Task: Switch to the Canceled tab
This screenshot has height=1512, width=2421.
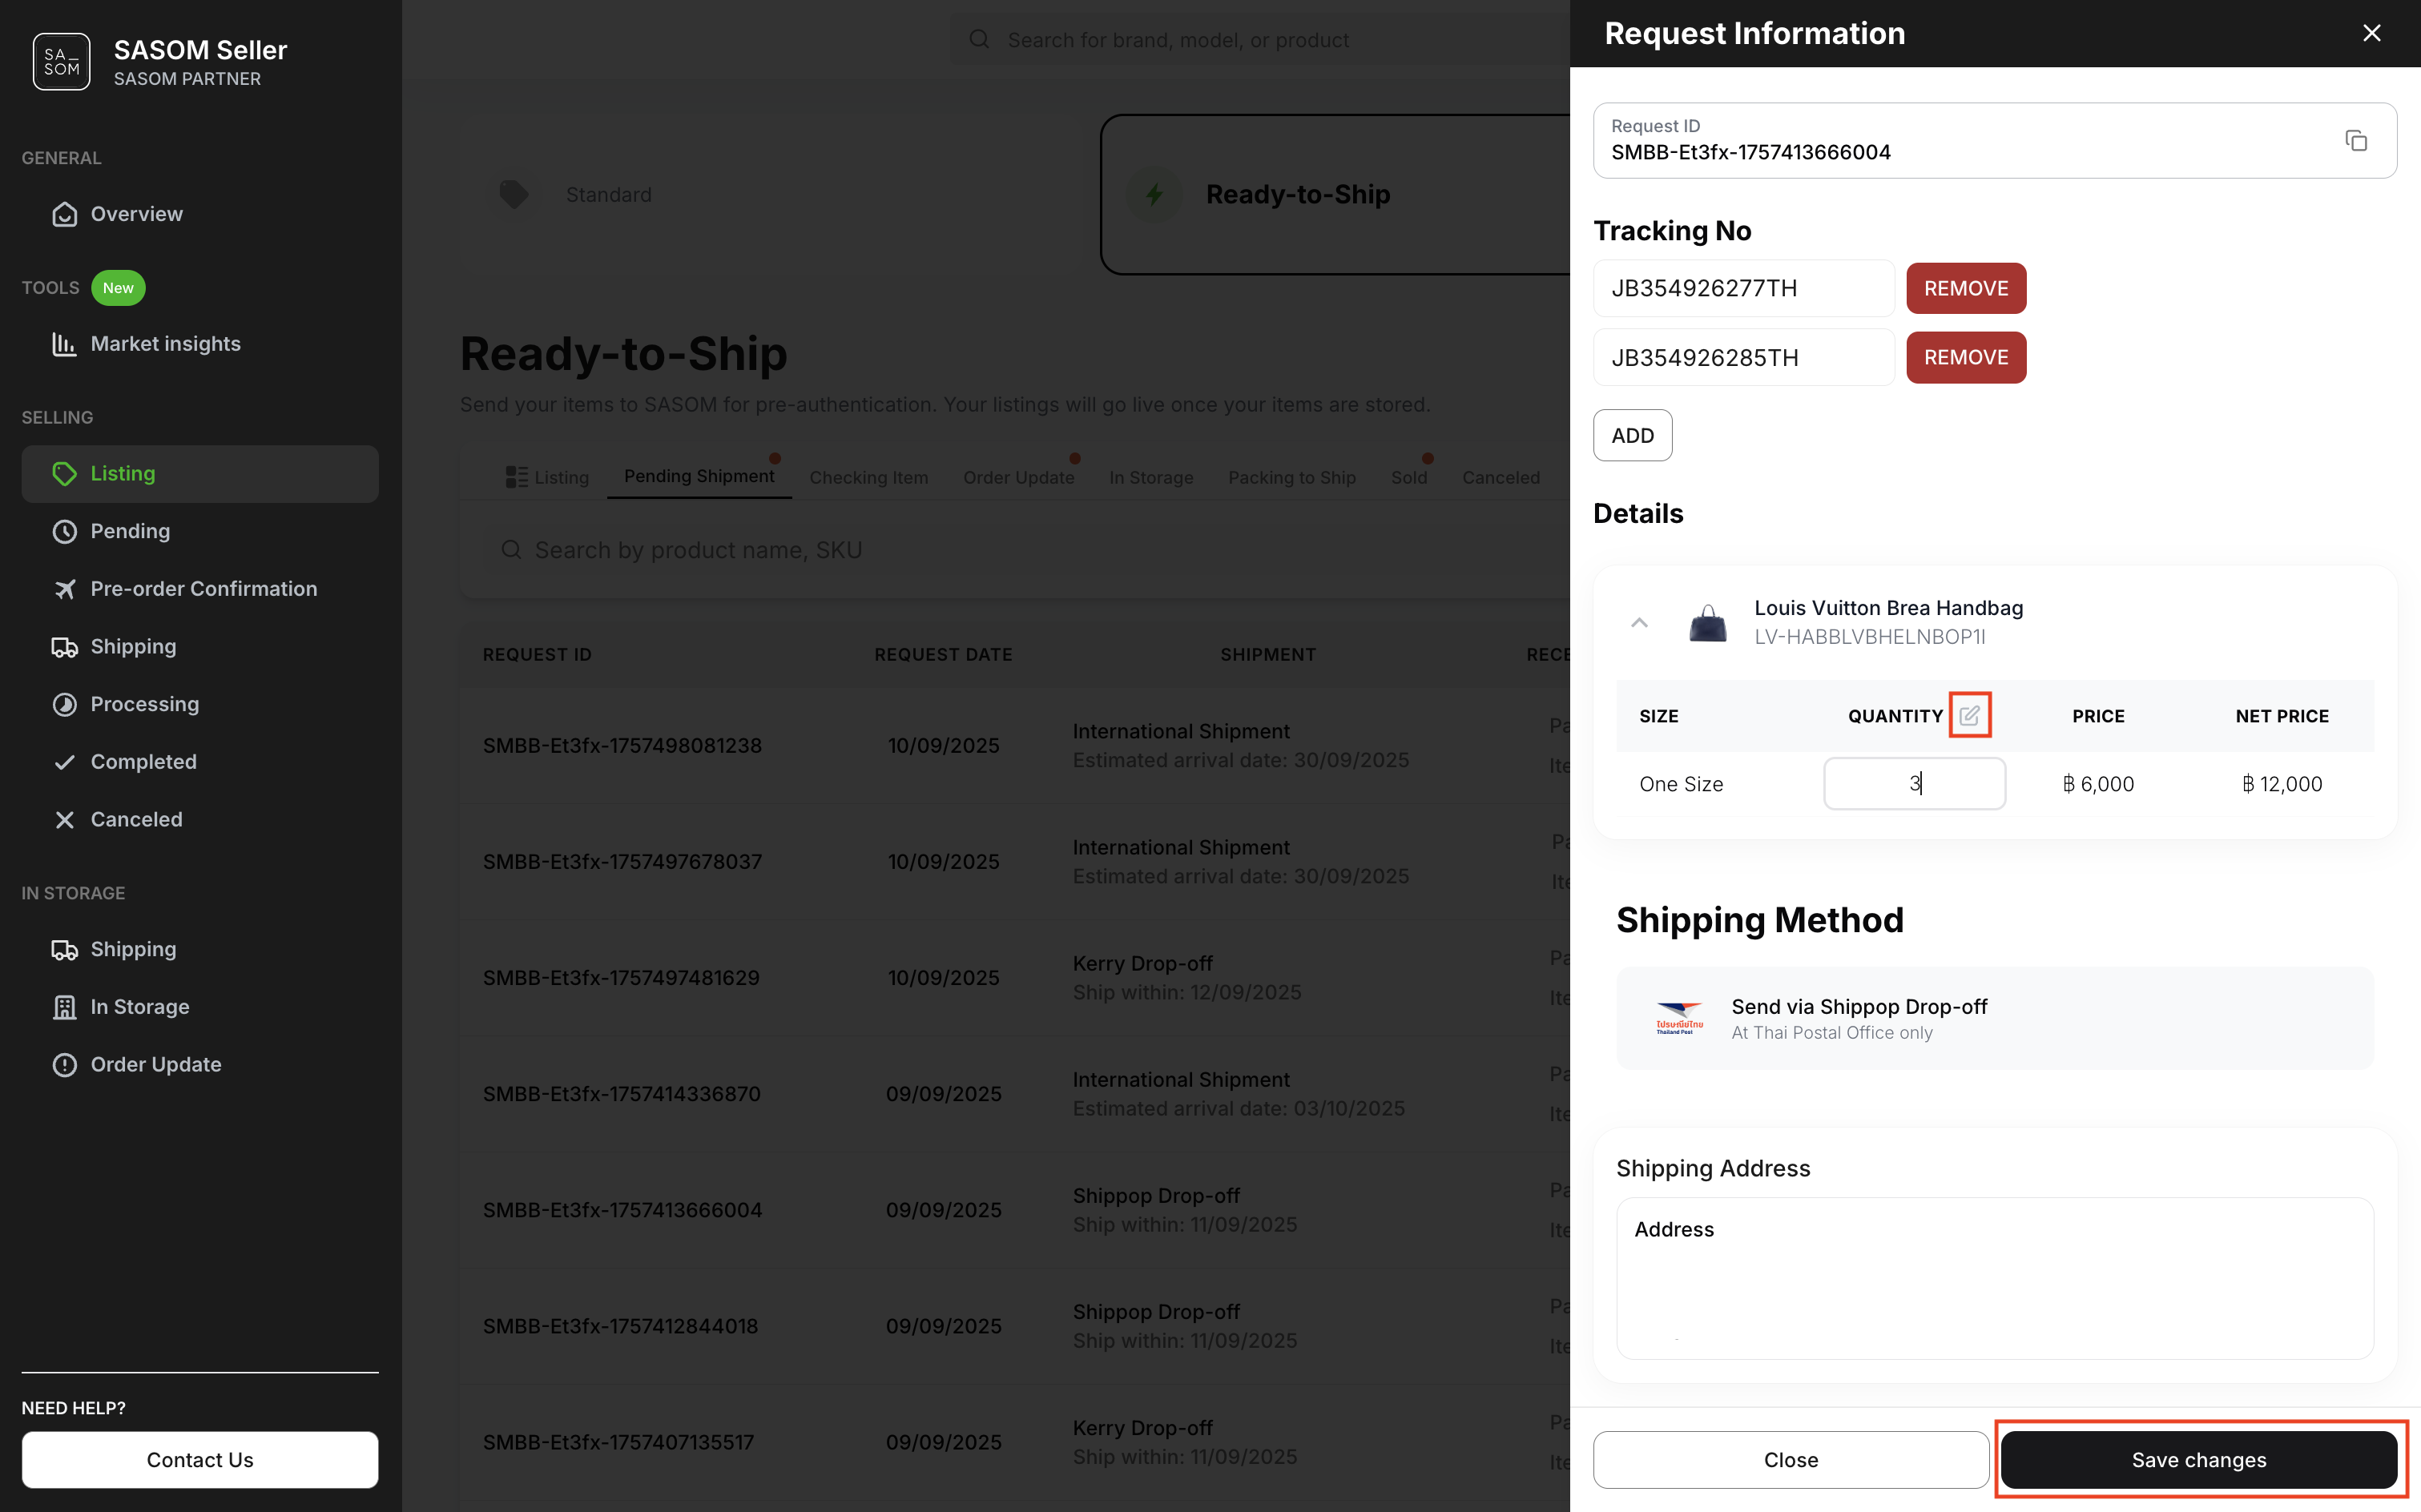Action: [1501, 478]
